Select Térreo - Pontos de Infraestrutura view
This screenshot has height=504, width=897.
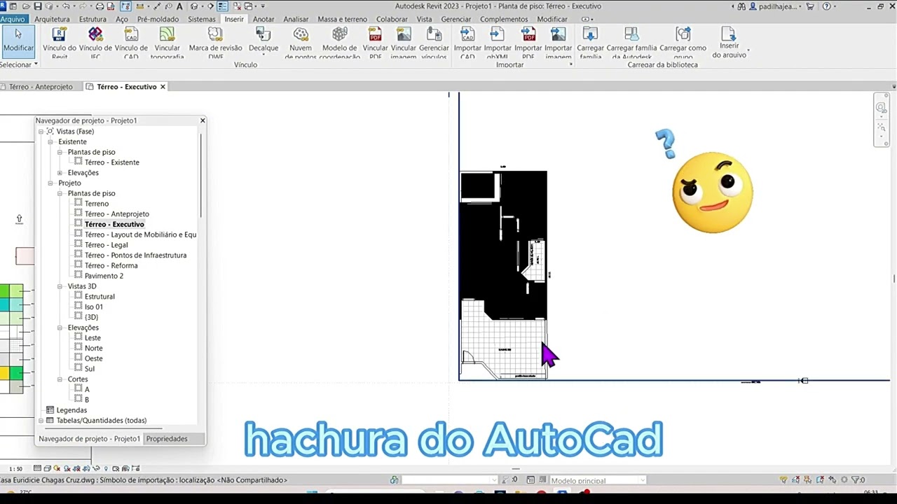pos(135,255)
